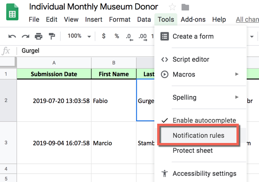The height and width of the screenshot is (182, 259).
Task: Star the Individual Monthly Museum Donor document
Action: point(172,7)
